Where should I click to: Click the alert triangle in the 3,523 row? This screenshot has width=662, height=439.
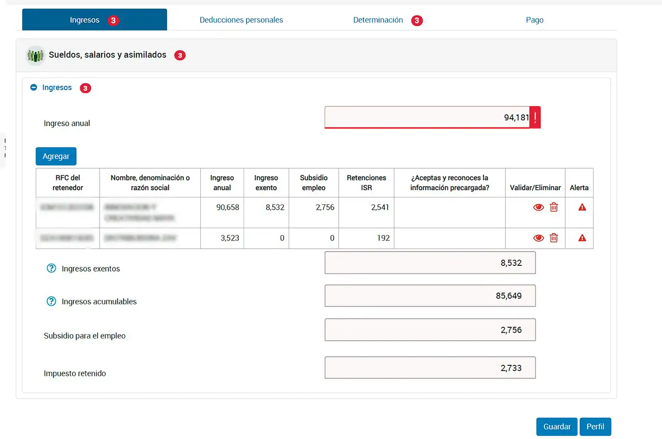pyautogui.click(x=582, y=238)
